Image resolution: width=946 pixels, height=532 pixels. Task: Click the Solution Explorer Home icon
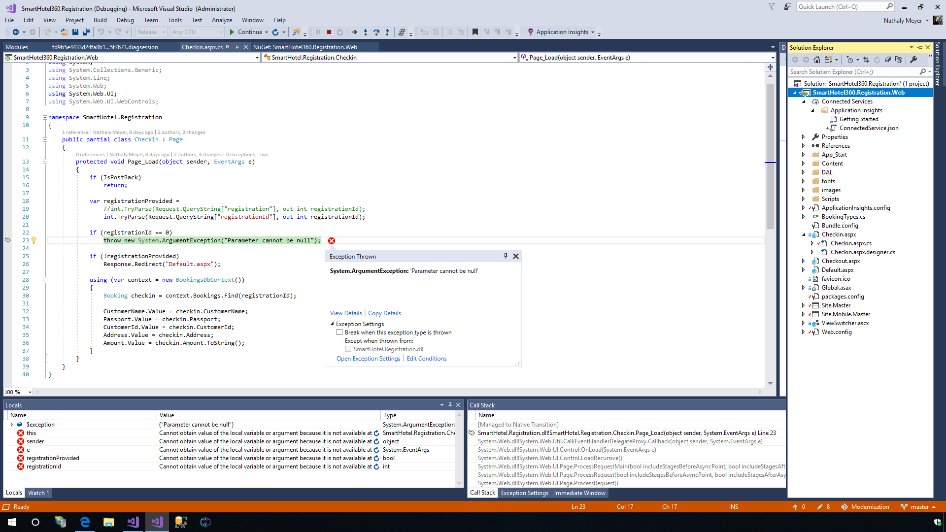[x=817, y=60]
